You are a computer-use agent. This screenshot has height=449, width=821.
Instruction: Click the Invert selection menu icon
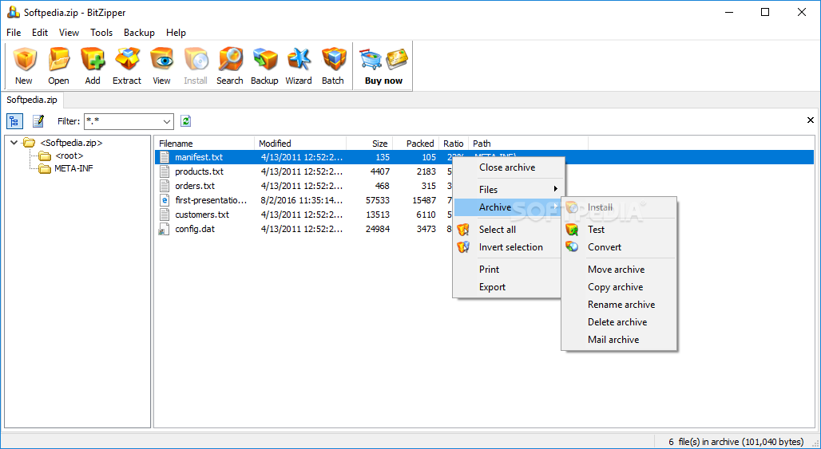pyautogui.click(x=463, y=247)
